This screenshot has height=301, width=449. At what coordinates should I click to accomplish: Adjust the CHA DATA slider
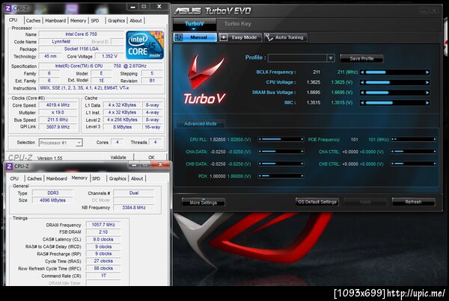(x=281, y=152)
